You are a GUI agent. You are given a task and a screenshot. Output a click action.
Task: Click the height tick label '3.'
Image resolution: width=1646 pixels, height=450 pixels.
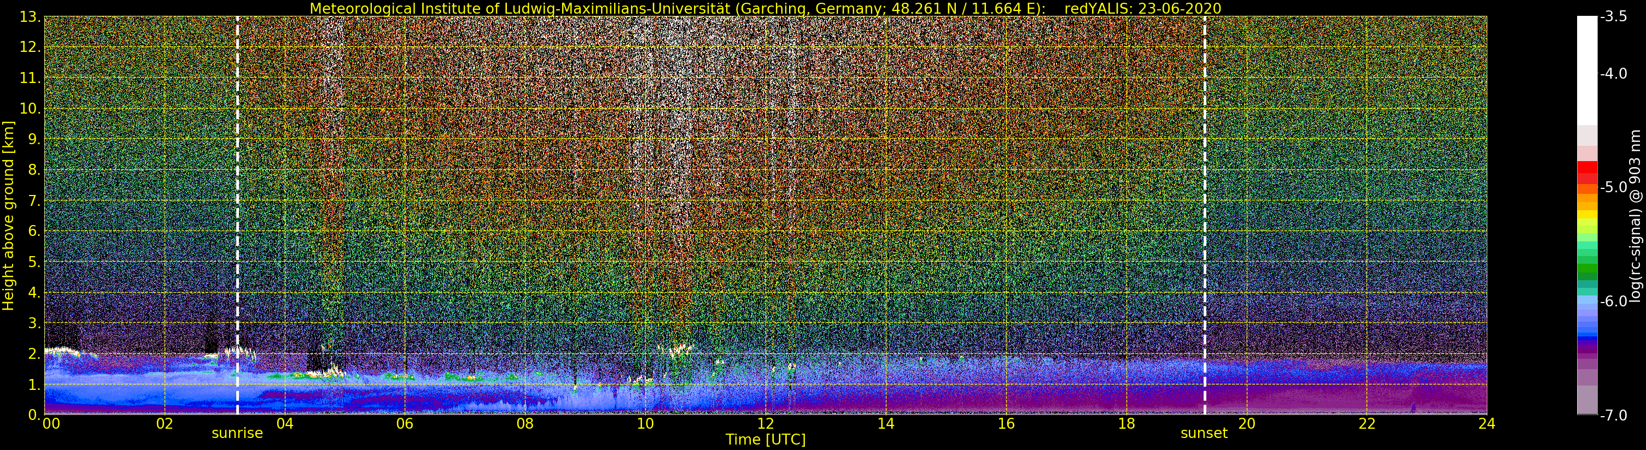click(34, 323)
